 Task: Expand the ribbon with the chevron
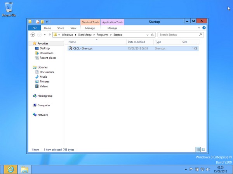(199, 28)
